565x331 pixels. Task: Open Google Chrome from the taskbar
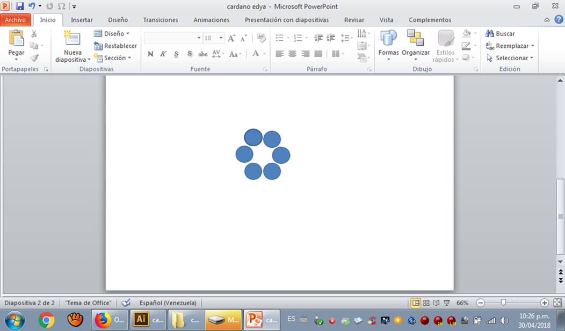coord(47,320)
